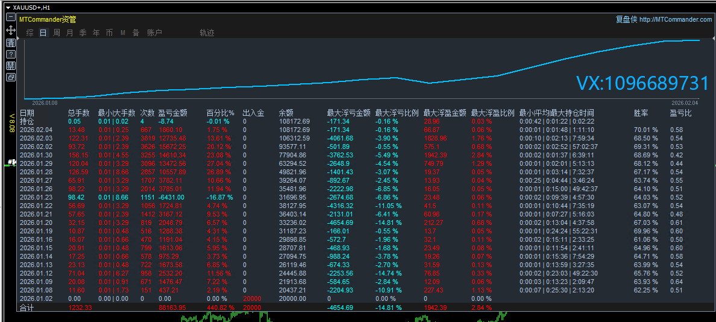Click the overlapping windows icon in sidebar
Screen dimensions: 716x322
(10, 77)
